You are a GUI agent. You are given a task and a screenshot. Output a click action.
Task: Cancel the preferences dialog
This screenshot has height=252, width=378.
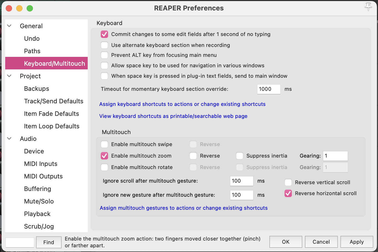[321, 242]
